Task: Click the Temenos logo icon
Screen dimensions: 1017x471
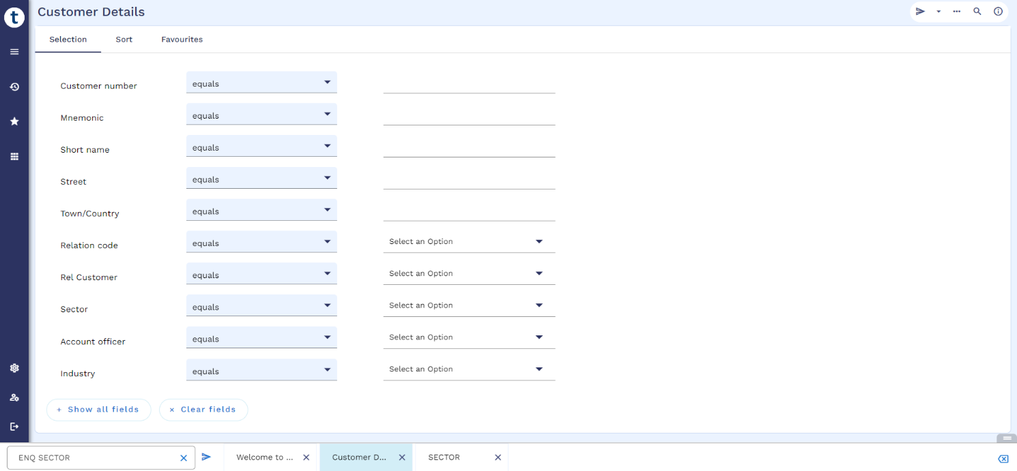Action: coord(14,18)
